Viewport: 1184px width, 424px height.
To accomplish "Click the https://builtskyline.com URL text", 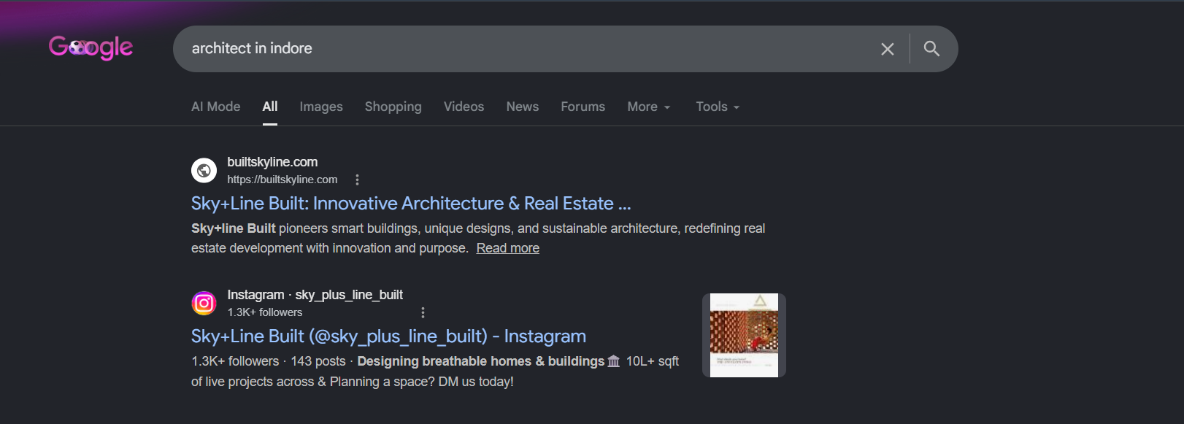I will (282, 180).
